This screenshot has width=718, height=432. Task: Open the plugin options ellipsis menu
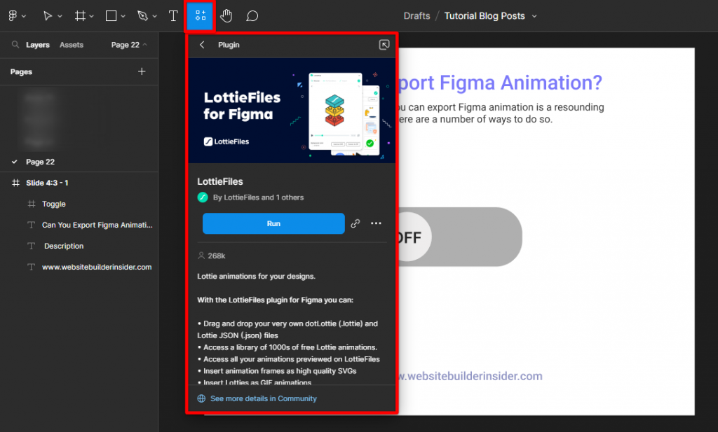(376, 223)
